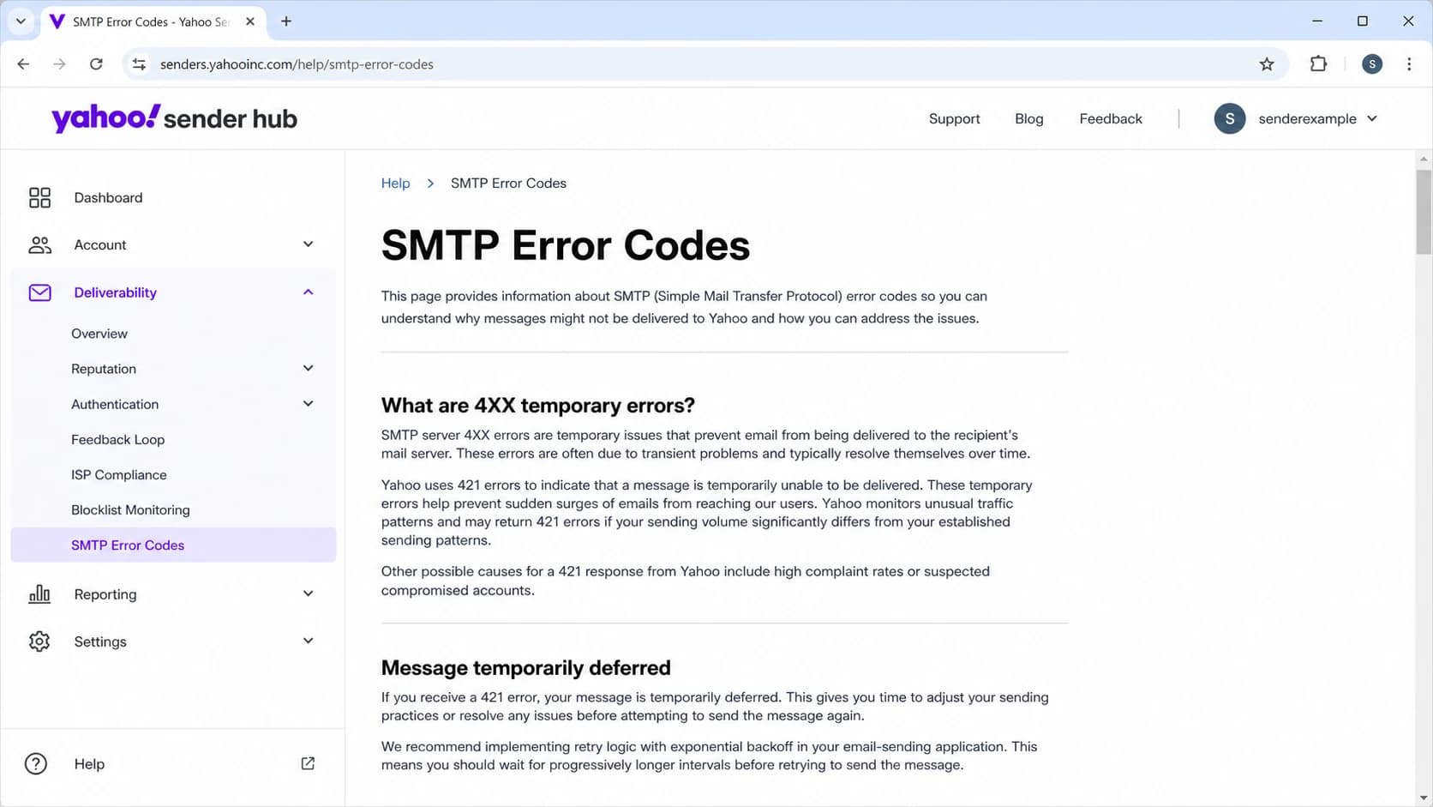Viewport: 1433px width, 807px height.
Task: Click the 'Message temporarily deferred' heading
Action: point(525,667)
